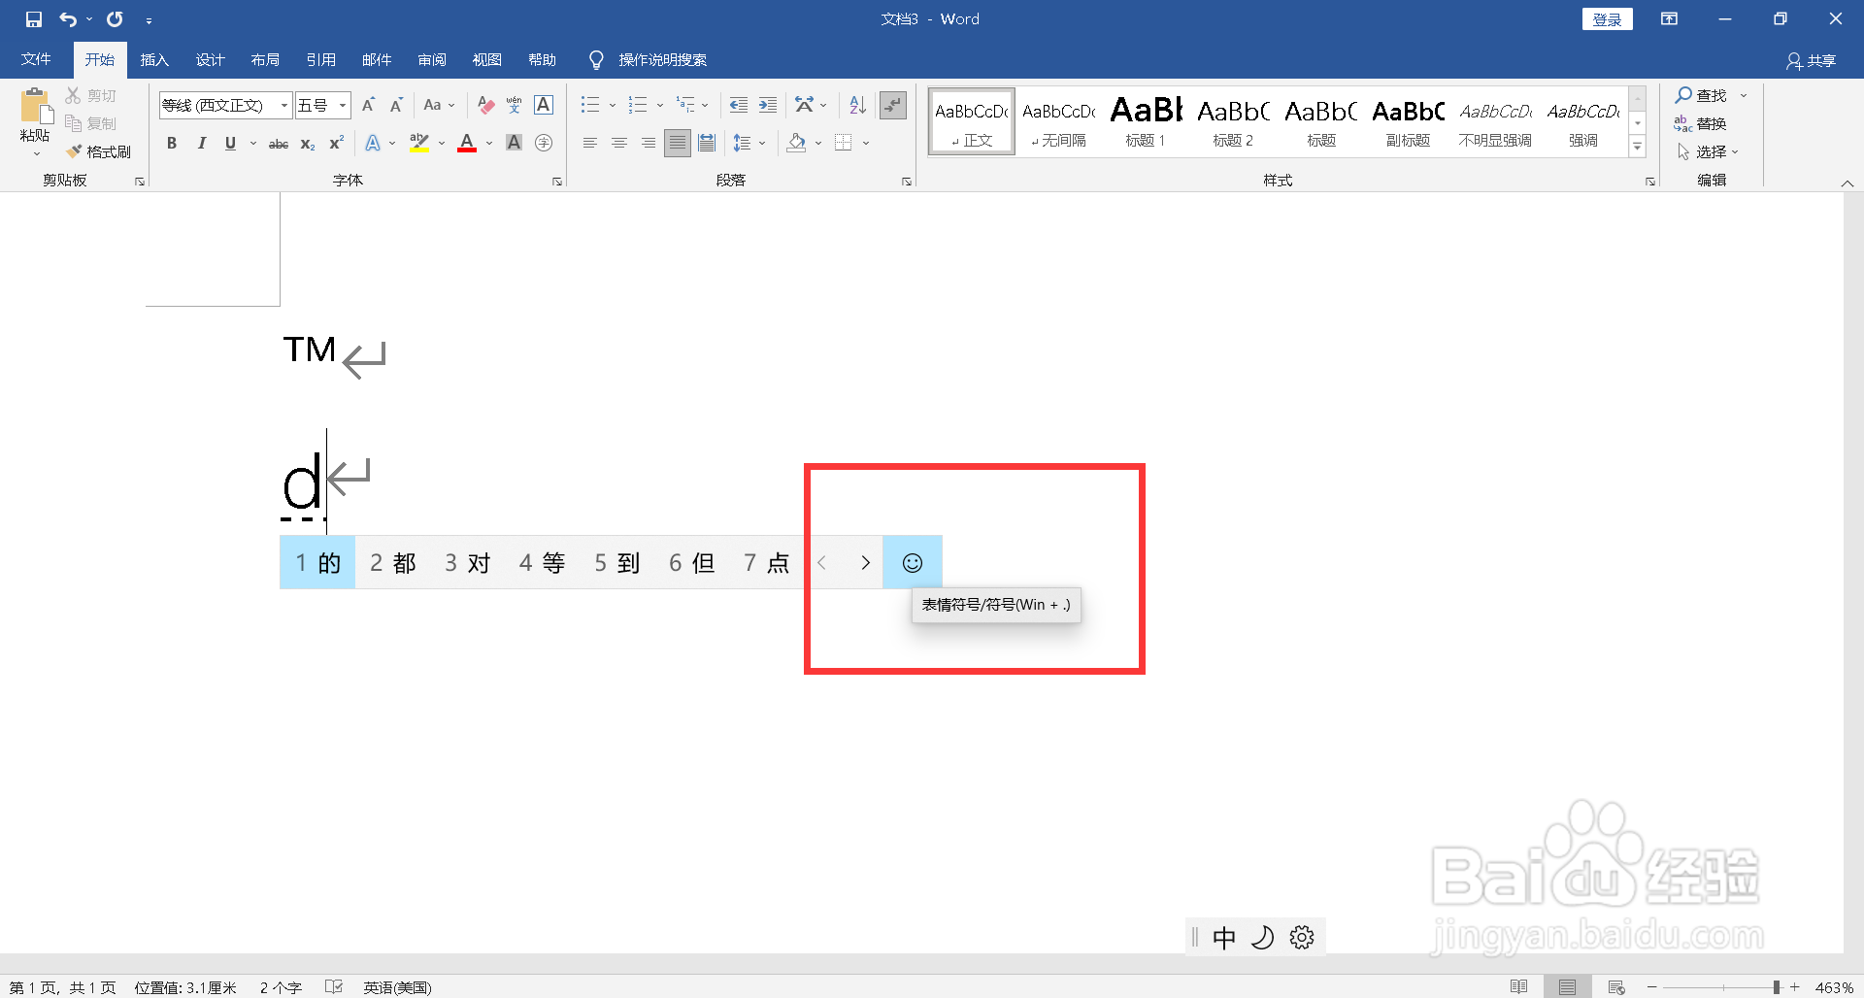Toggle justified alignment
This screenshot has height=998, width=1864.
pyautogui.click(x=678, y=144)
